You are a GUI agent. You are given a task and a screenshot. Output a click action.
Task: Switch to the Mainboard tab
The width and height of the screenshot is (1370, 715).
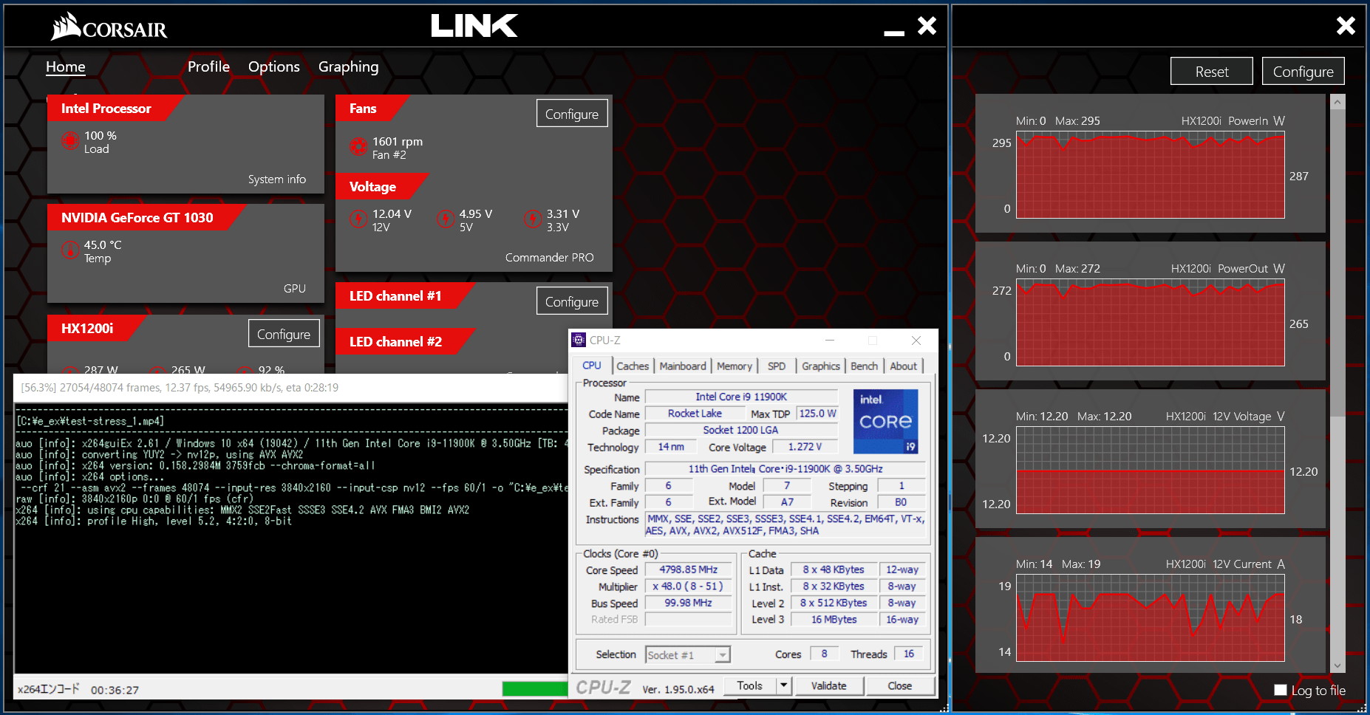click(x=683, y=366)
